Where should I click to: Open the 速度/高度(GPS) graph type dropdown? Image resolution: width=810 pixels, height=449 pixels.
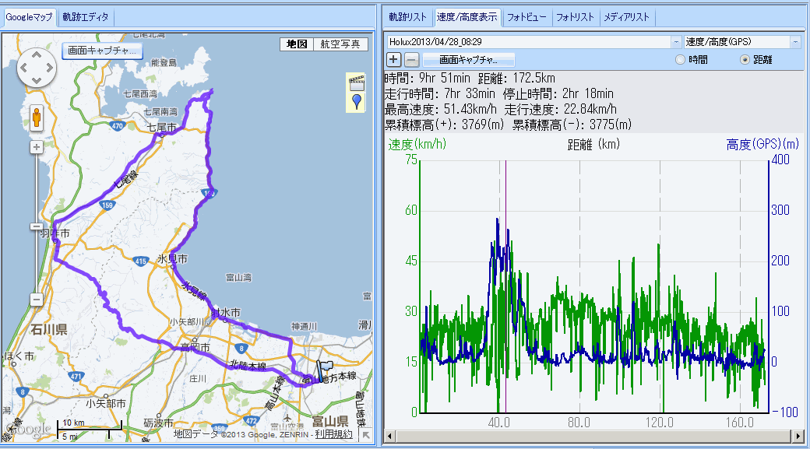pyautogui.click(x=795, y=41)
